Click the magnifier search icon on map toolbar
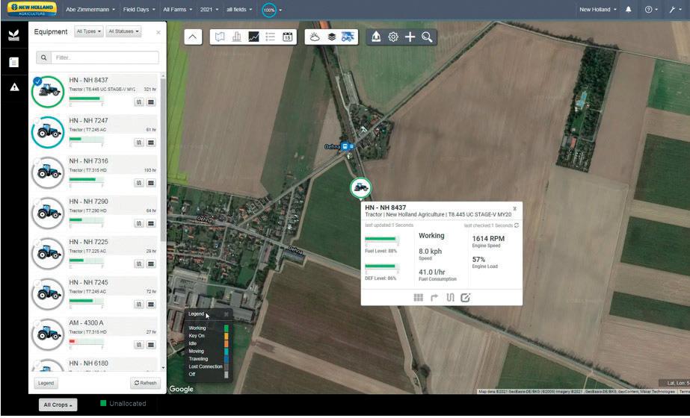This screenshot has width=690, height=418. [x=426, y=37]
